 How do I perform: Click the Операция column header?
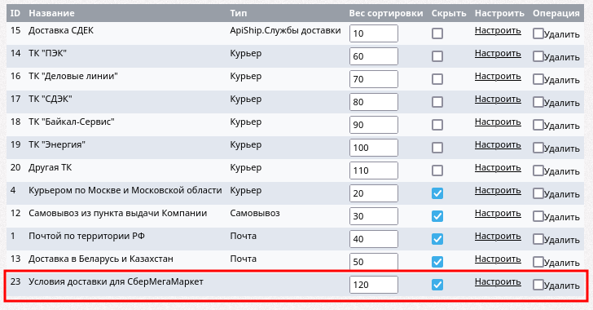pos(556,13)
